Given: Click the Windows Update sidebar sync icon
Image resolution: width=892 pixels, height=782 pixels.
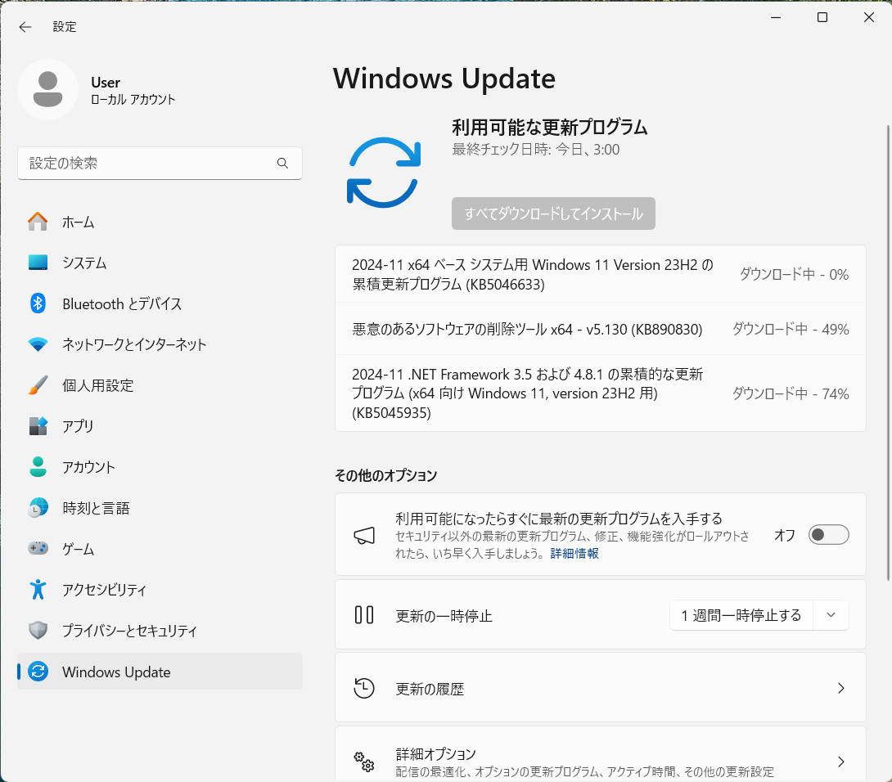Looking at the screenshot, I should [38, 672].
